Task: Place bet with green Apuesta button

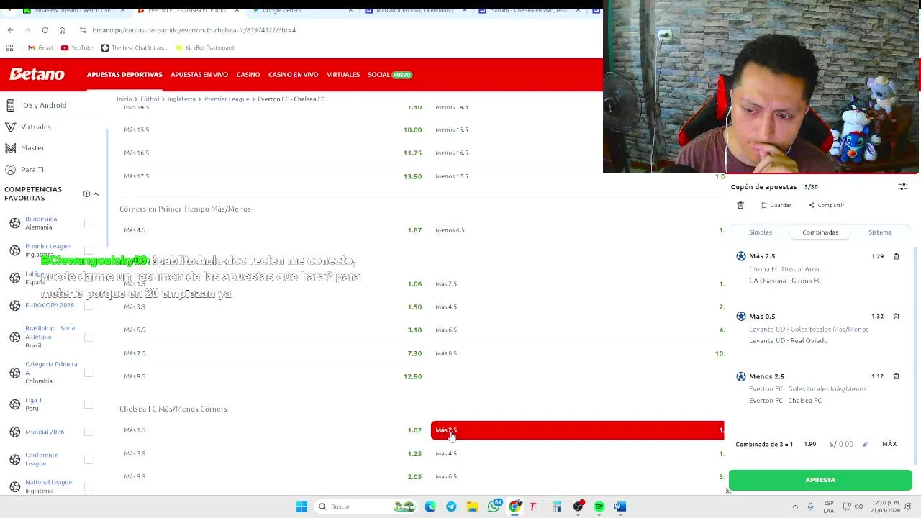Action: (x=820, y=480)
